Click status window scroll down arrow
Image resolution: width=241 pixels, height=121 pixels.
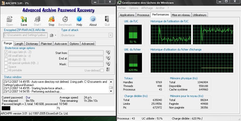(111, 91)
